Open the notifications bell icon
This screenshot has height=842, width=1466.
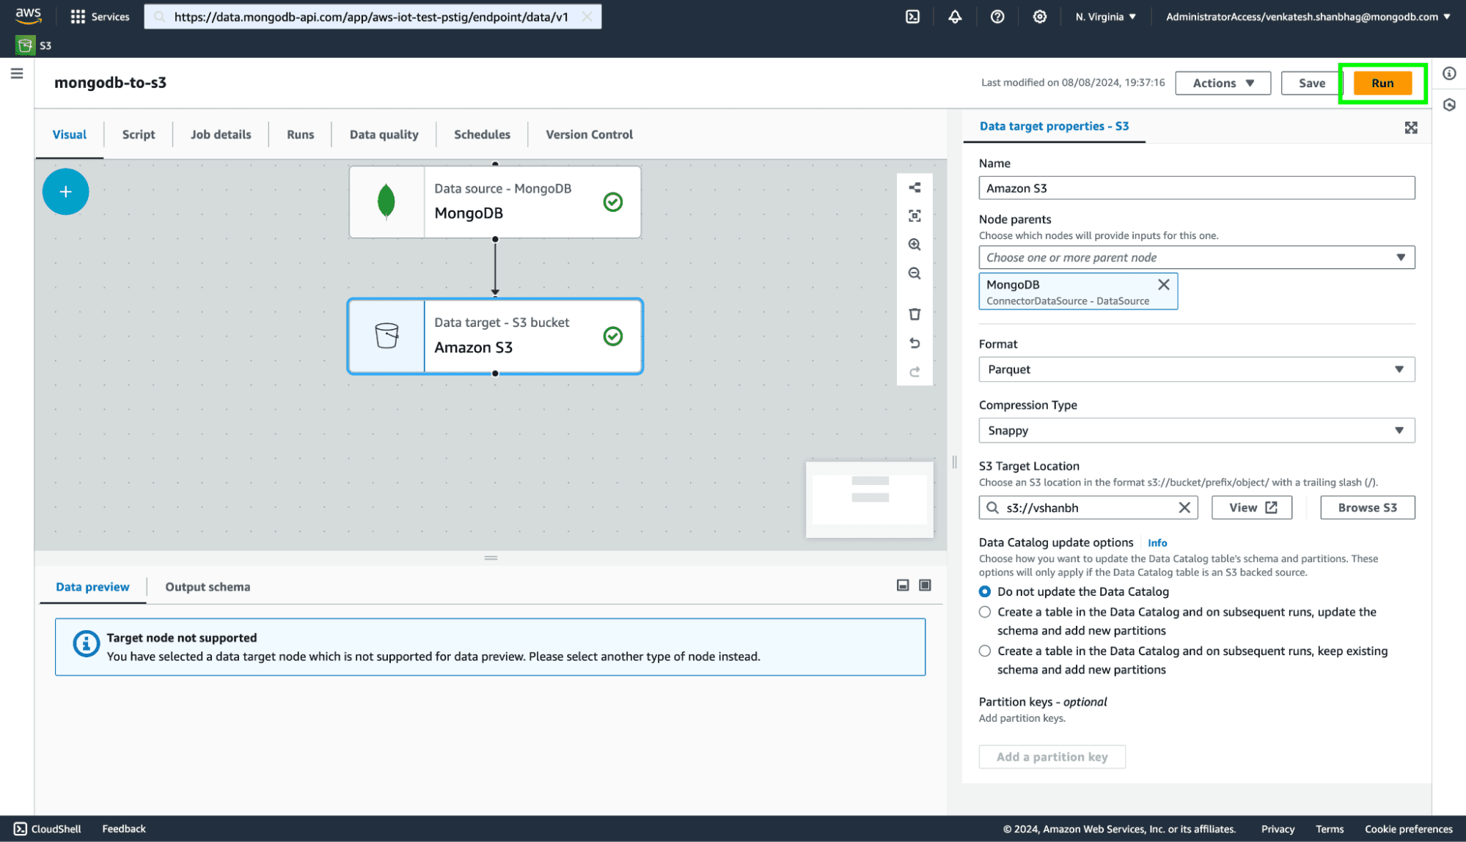(x=955, y=16)
